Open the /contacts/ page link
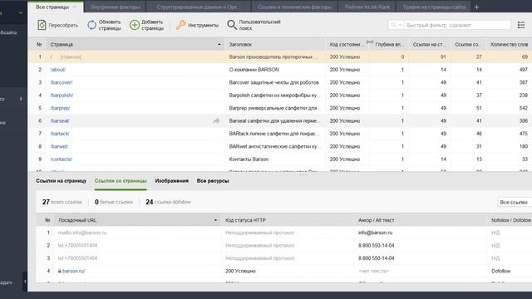The image size is (532, 299). 61,159
